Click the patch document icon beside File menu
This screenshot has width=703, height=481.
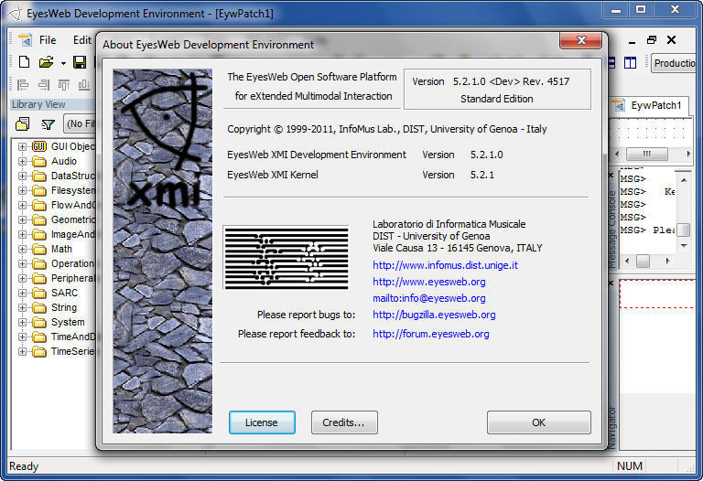26,40
